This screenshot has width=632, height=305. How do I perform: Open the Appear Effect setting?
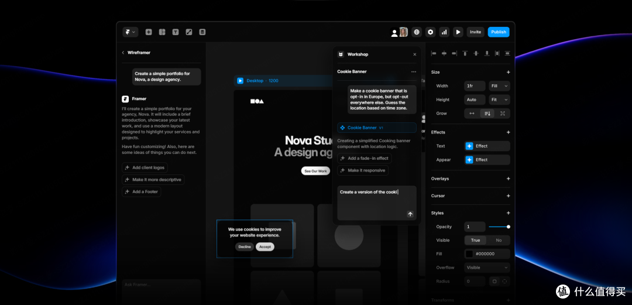tap(487, 160)
